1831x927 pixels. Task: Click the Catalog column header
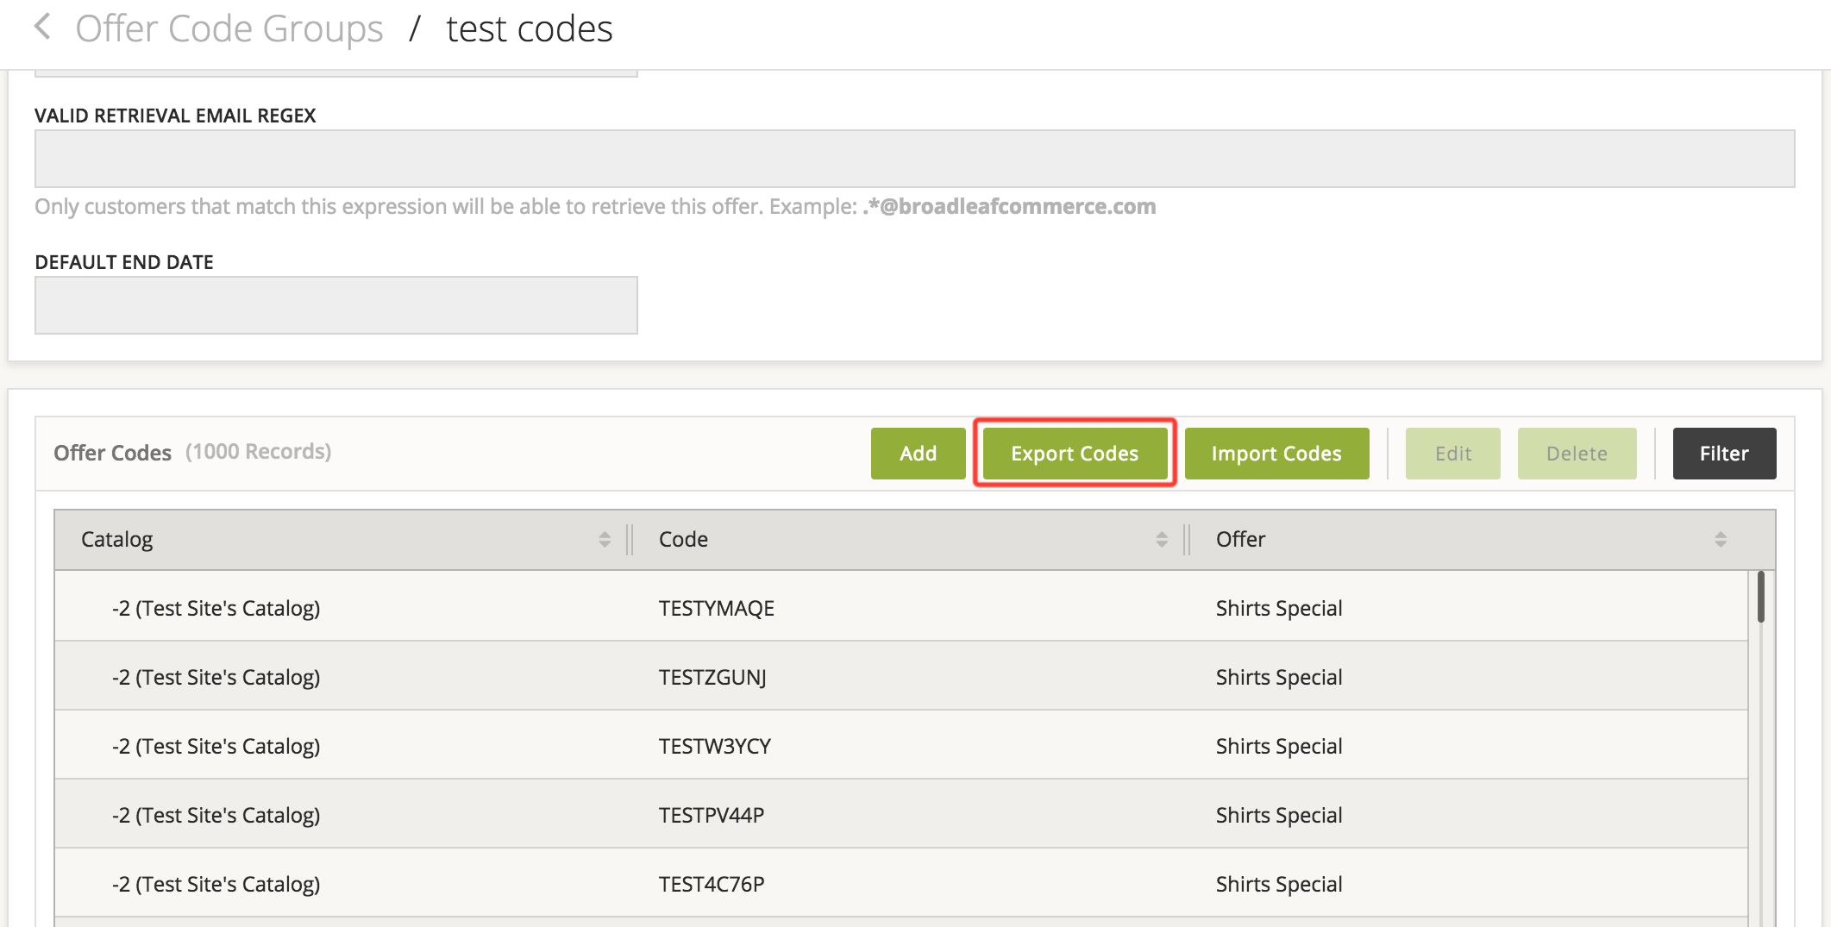(117, 540)
